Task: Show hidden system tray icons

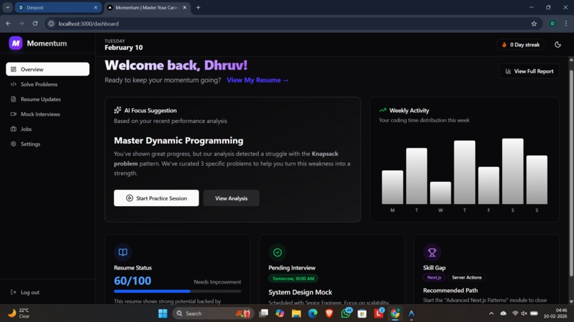Action: [491, 313]
